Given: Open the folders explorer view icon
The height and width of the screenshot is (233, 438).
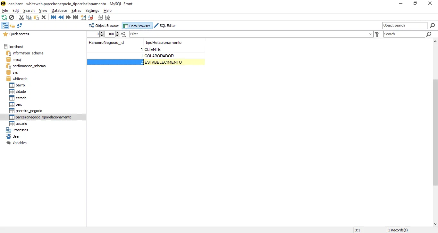Looking at the screenshot, I should (x=12, y=26).
